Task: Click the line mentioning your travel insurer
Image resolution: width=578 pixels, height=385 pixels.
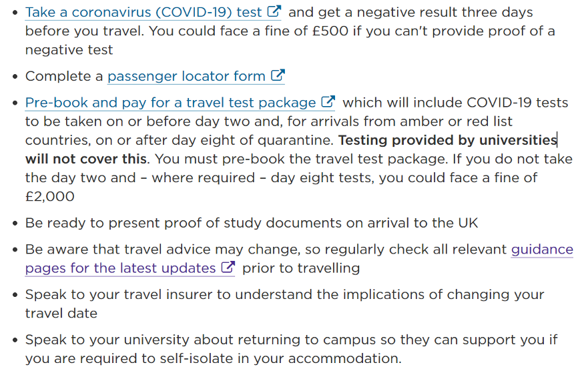Action: 284,295
